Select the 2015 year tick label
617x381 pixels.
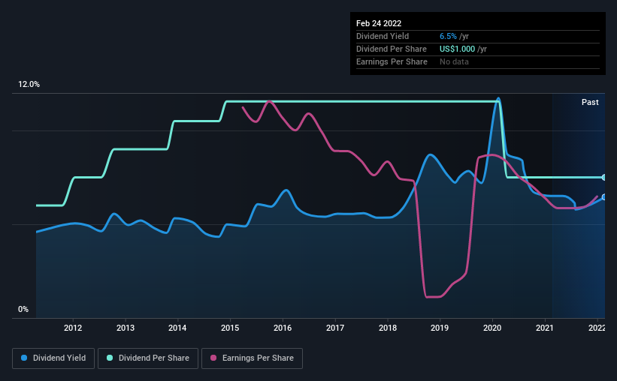tap(230, 328)
